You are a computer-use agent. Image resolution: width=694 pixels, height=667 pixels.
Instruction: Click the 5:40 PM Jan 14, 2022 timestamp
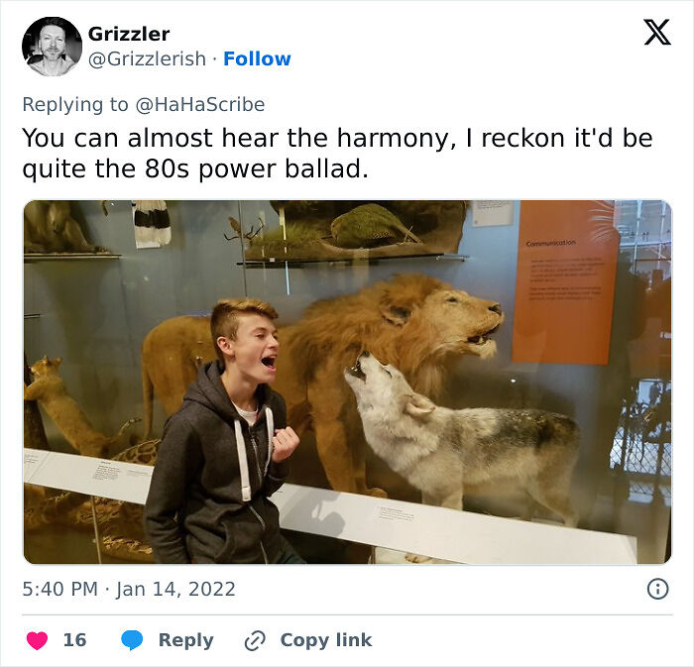[129, 589]
